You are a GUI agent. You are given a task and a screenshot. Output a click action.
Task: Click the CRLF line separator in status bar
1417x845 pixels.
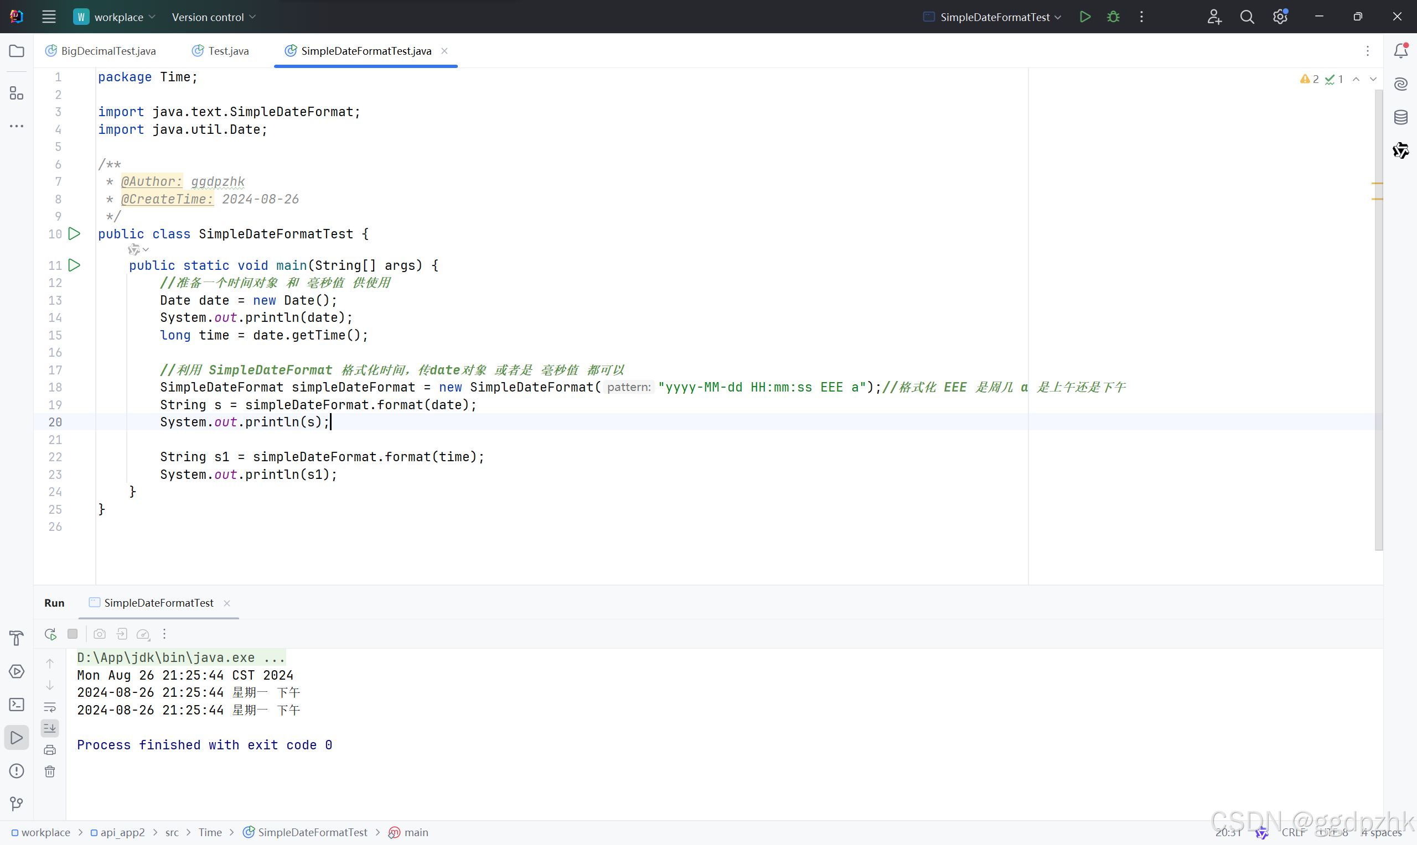[x=1294, y=832]
